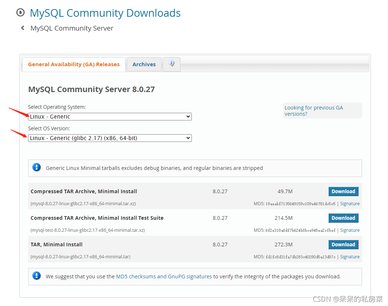Click filename mysql-test-8.0.27-linux-glibc2.17-x86_64-minimal.tar.xz

tap(88, 230)
